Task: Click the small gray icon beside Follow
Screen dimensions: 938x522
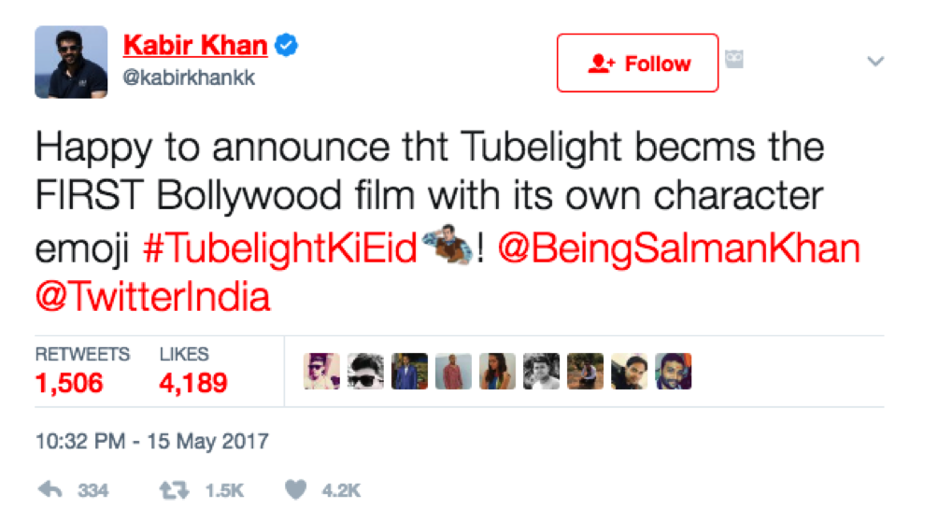Action: click(734, 59)
